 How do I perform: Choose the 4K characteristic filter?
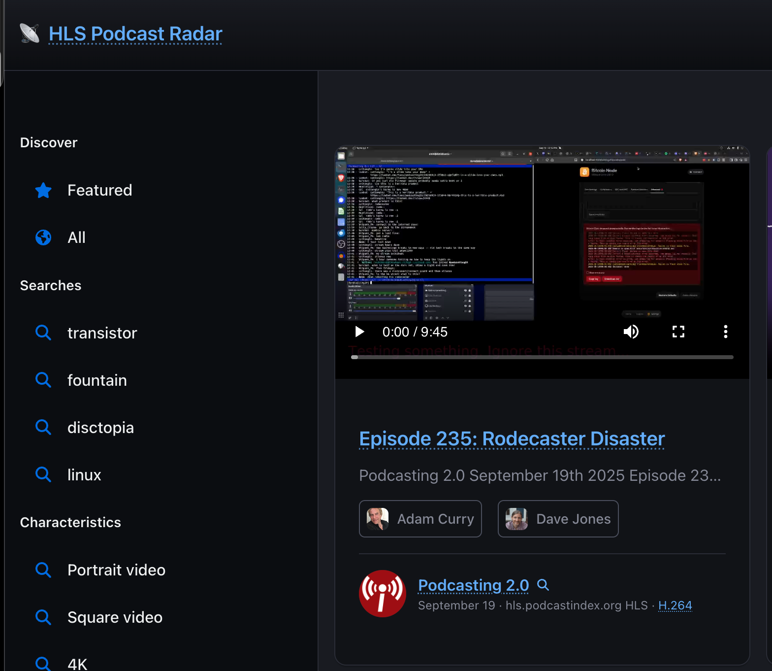pyautogui.click(x=77, y=664)
